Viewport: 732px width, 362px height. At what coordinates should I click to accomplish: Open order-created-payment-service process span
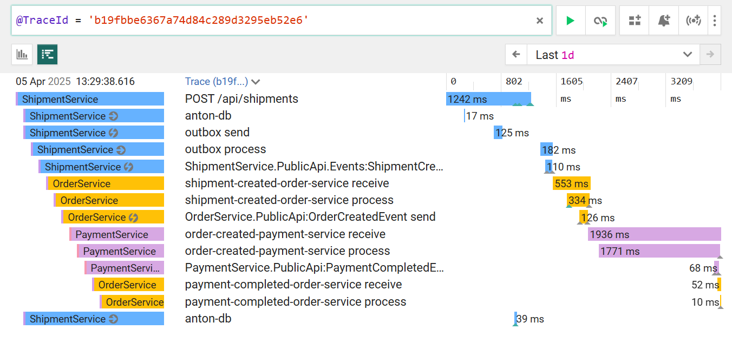point(287,251)
